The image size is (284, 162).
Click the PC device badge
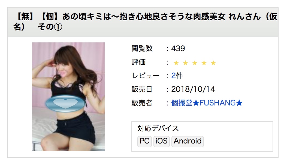point(144,141)
